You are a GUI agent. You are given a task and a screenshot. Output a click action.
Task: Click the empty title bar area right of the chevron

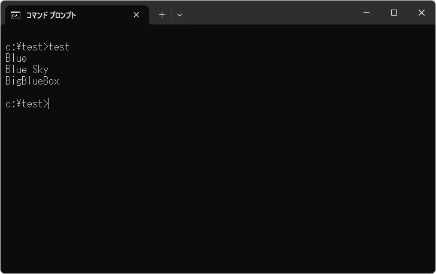click(x=270, y=13)
